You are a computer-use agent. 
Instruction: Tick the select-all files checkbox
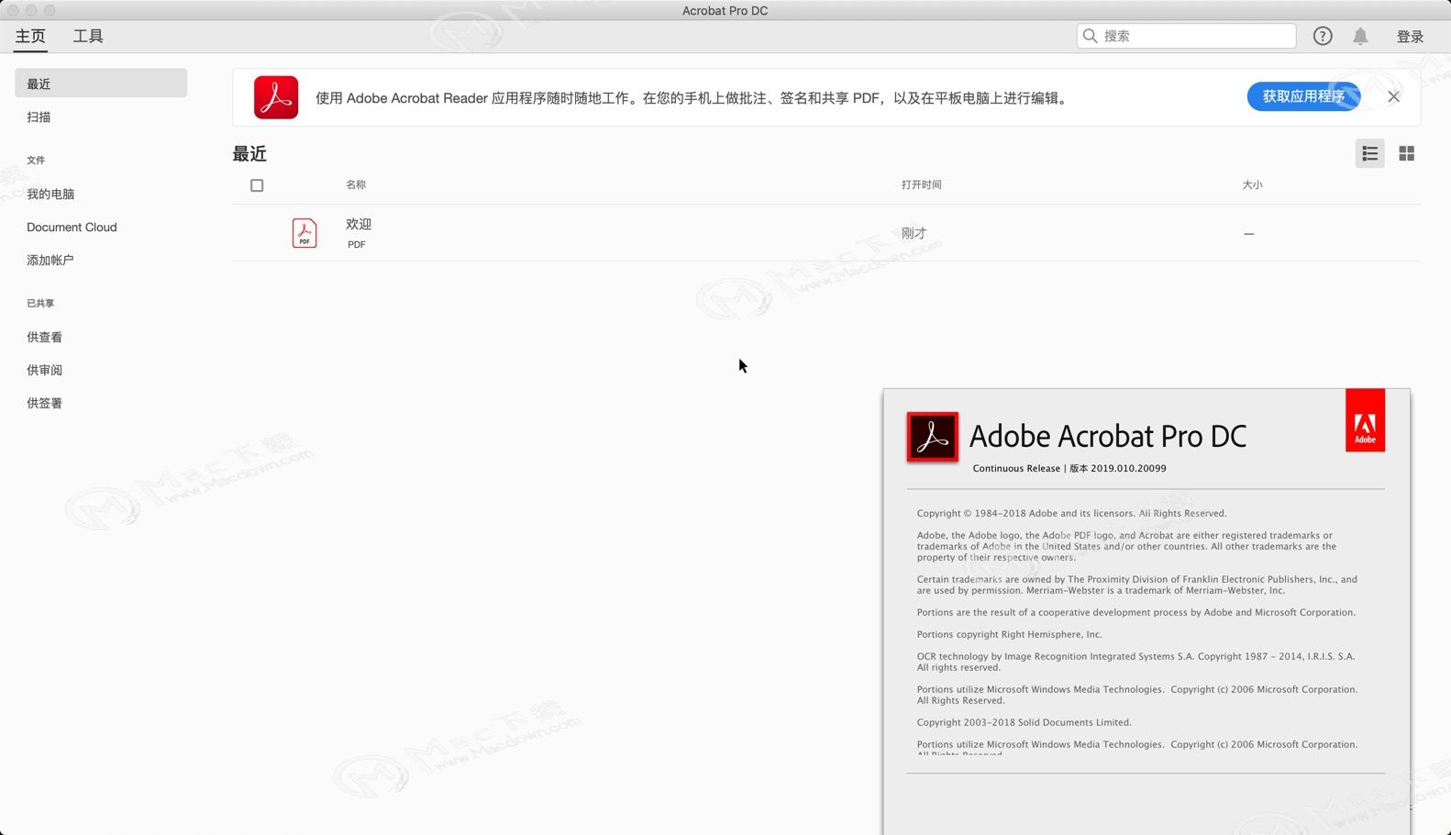coord(257,185)
